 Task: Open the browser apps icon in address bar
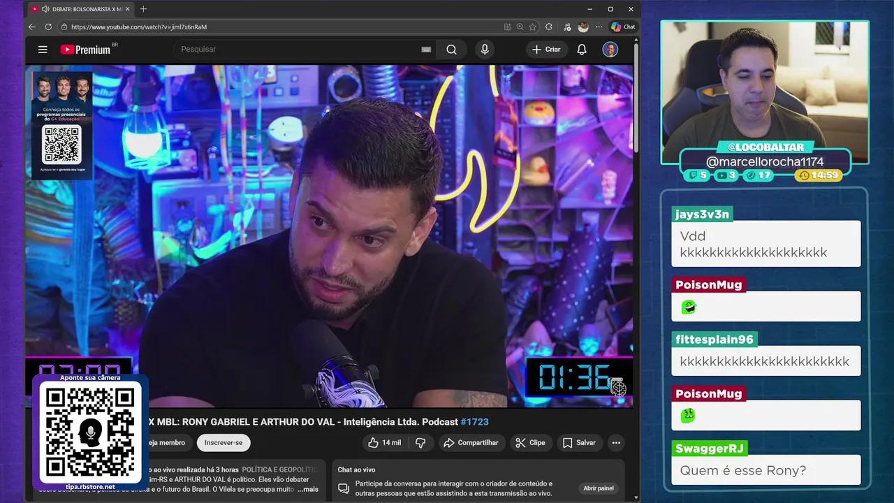pyautogui.click(x=508, y=27)
